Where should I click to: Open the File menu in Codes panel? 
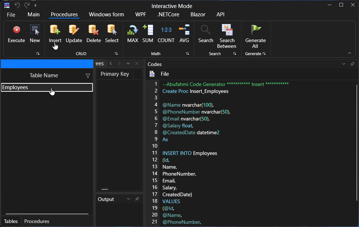(165, 74)
